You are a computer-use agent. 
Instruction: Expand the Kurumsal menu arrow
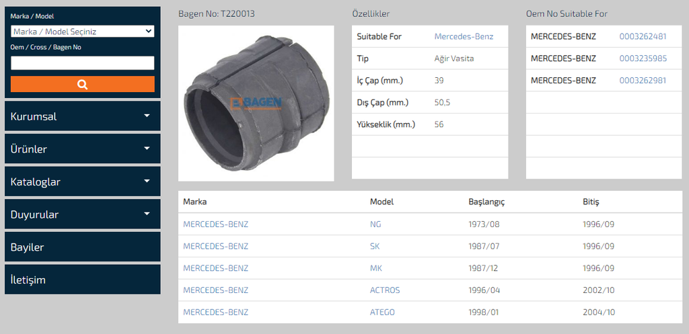(147, 116)
